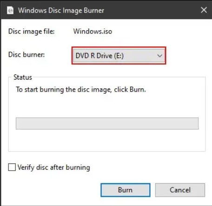
Task: Dismiss the dialog using Cancel
Action: (180, 190)
